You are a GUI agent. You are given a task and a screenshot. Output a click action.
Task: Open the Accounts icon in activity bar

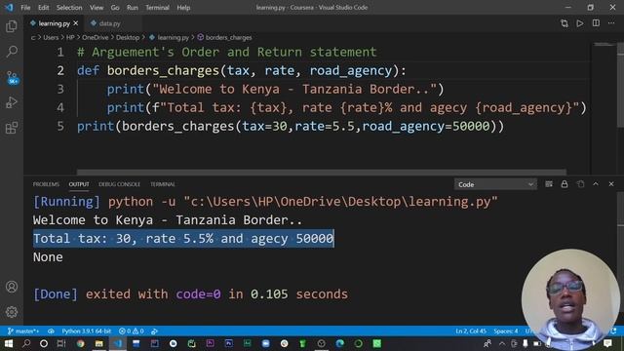coord(12,287)
